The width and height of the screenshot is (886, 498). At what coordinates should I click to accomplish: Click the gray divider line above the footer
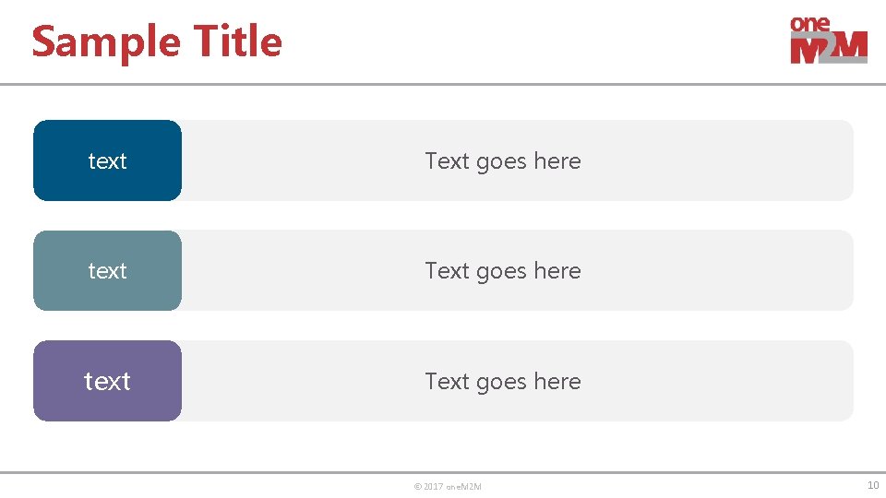click(443, 472)
